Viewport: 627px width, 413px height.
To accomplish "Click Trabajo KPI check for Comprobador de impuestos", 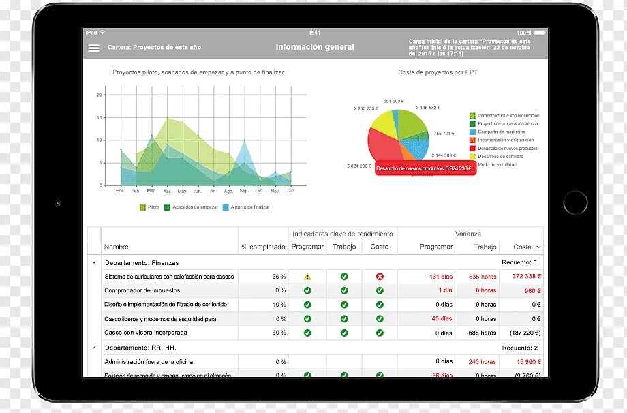I will (x=344, y=290).
